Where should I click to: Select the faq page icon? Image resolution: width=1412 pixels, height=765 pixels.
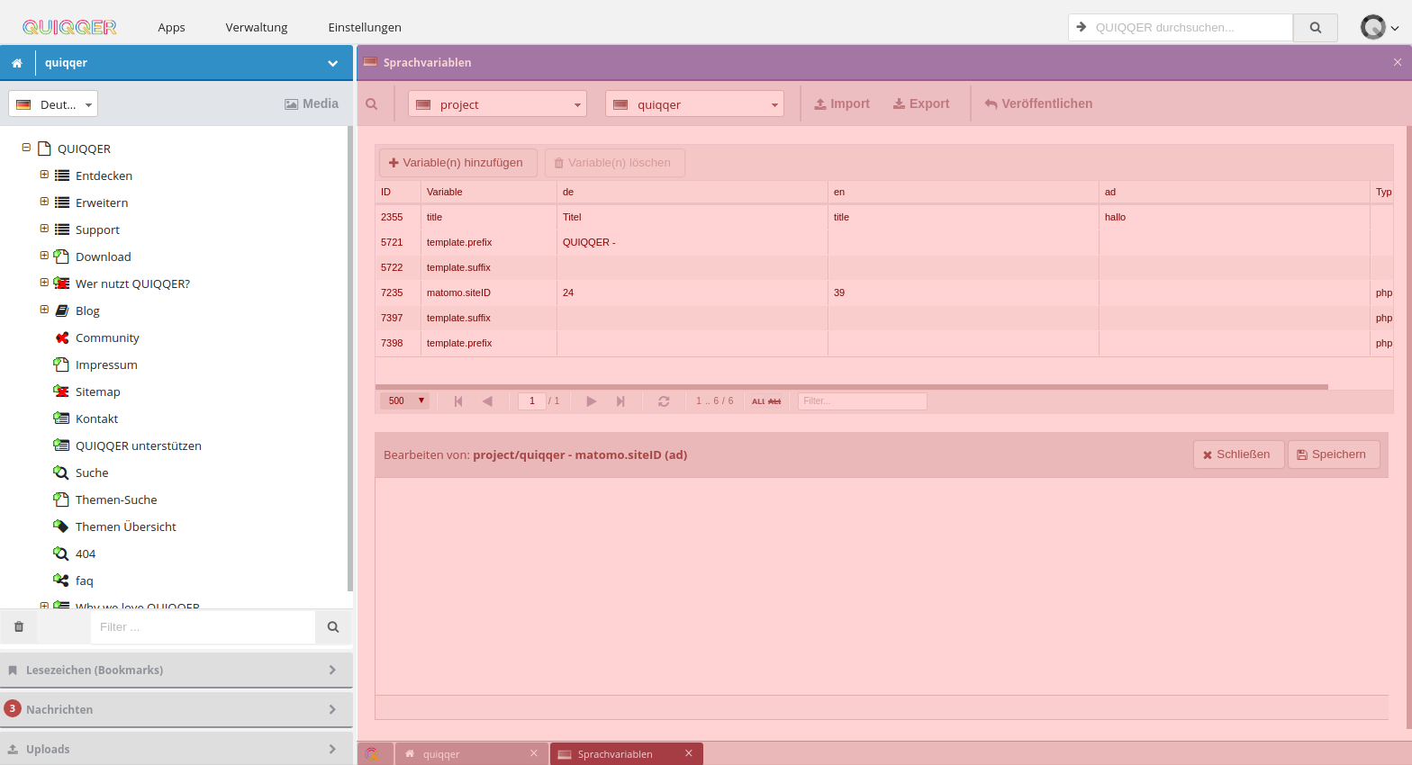(x=61, y=580)
